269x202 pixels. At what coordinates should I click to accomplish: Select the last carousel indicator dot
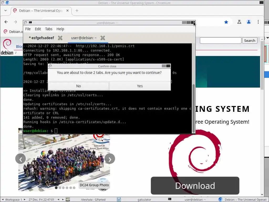(x=74, y=188)
